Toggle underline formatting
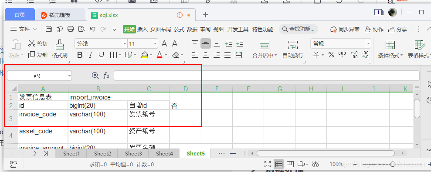 point(101,55)
